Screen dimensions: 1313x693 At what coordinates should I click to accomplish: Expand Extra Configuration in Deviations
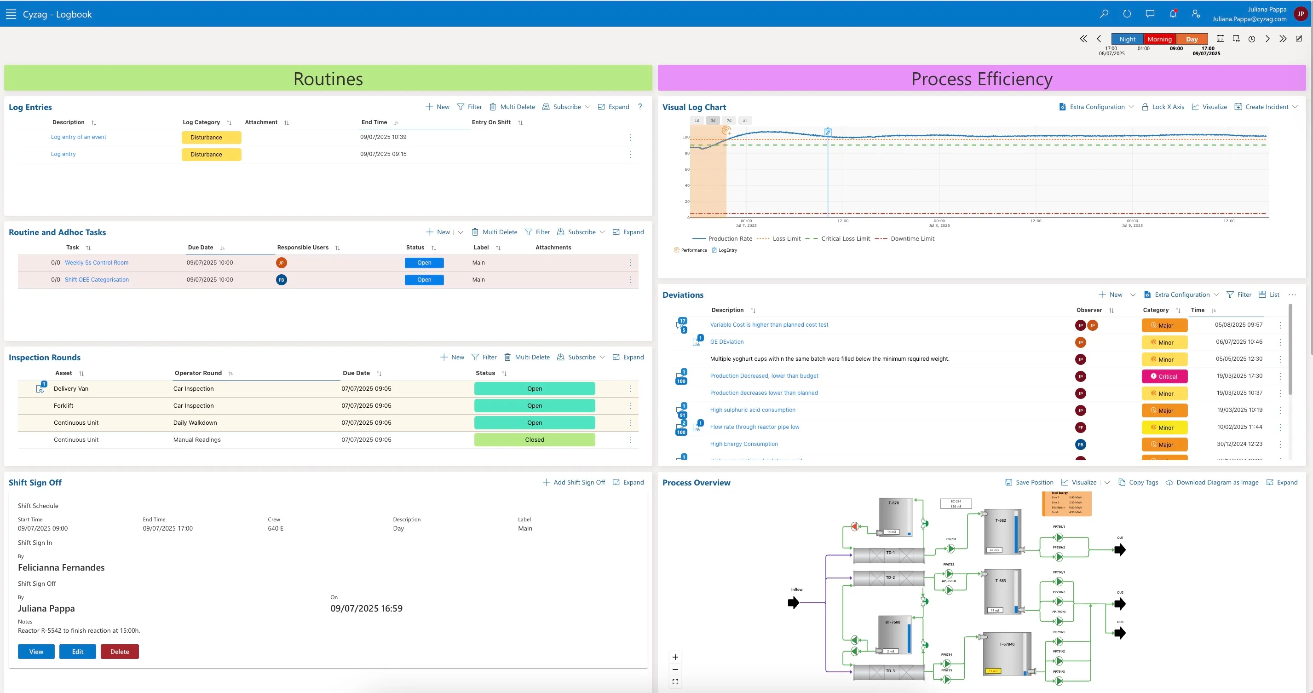tap(1216, 294)
